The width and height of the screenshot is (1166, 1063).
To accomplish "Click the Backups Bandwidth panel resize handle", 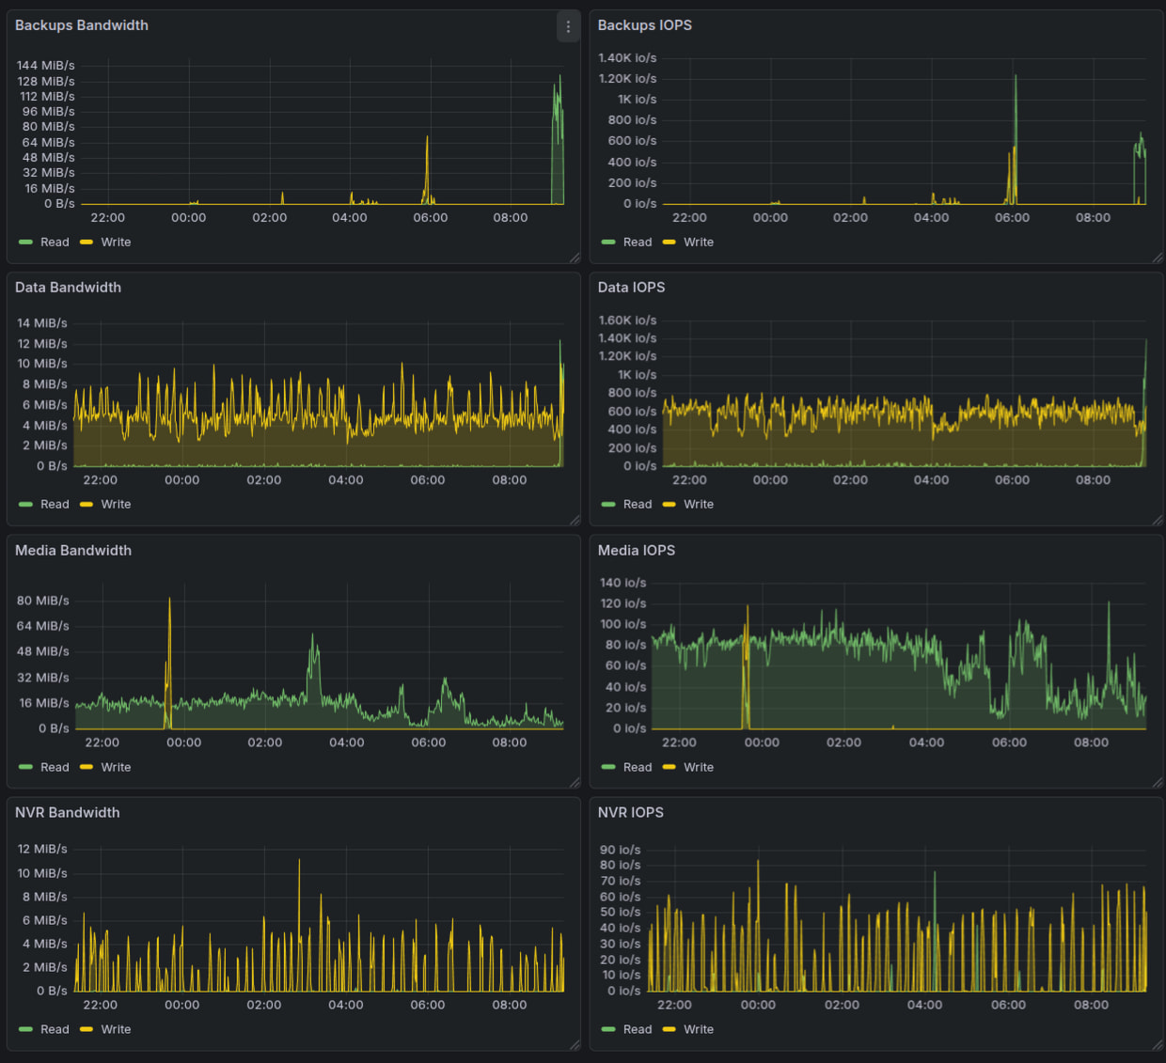I will [575, 258].
